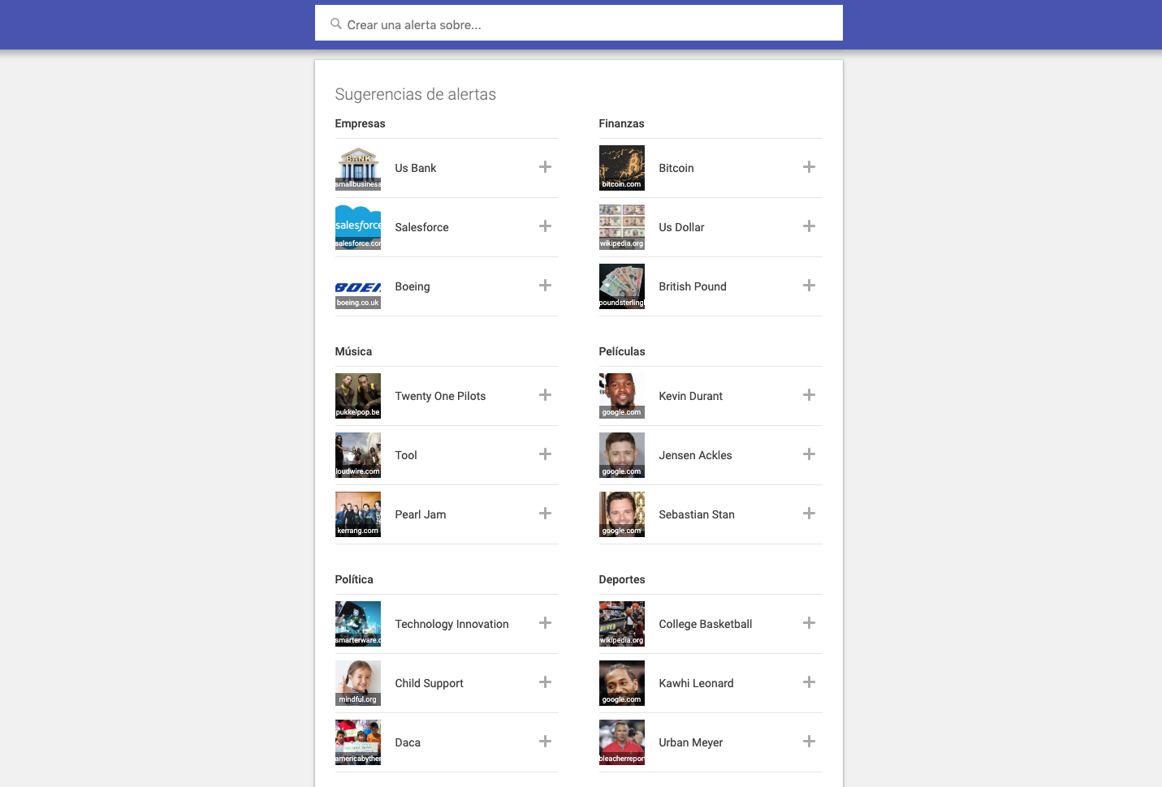Open the Technology Innovation thumbnail

(x=358, y=624)
